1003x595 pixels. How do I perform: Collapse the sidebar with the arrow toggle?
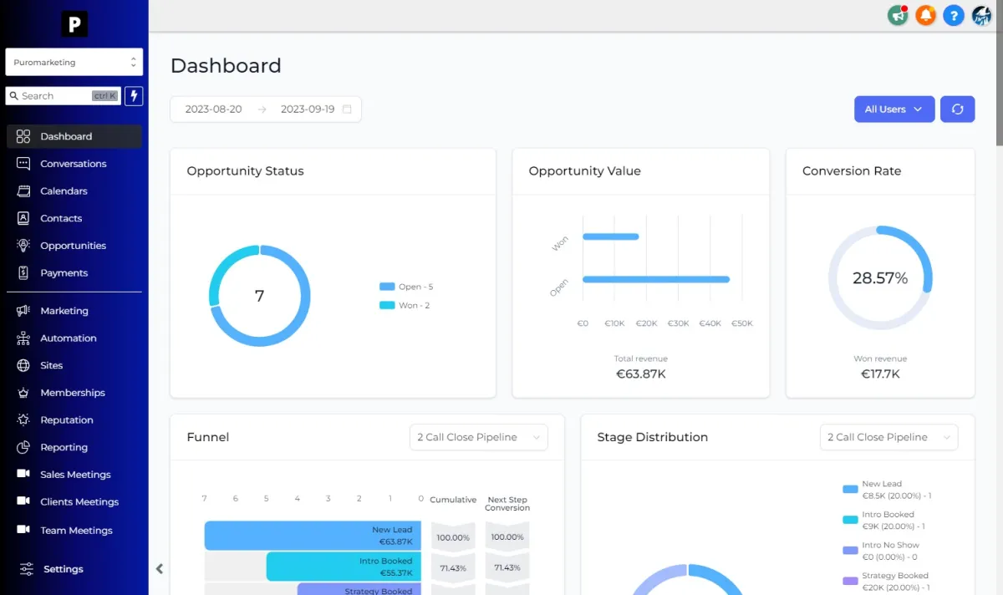(x=160, y=568)
